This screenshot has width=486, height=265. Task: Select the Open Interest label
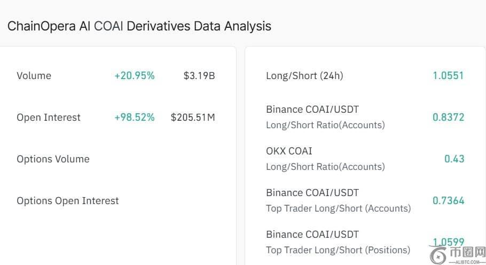point(49,118)
